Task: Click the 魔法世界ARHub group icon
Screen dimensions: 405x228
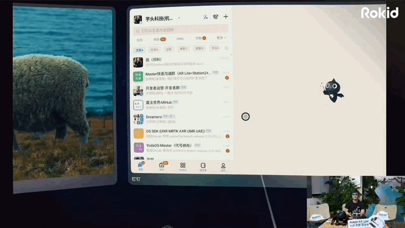Action: tap(138, 105)
